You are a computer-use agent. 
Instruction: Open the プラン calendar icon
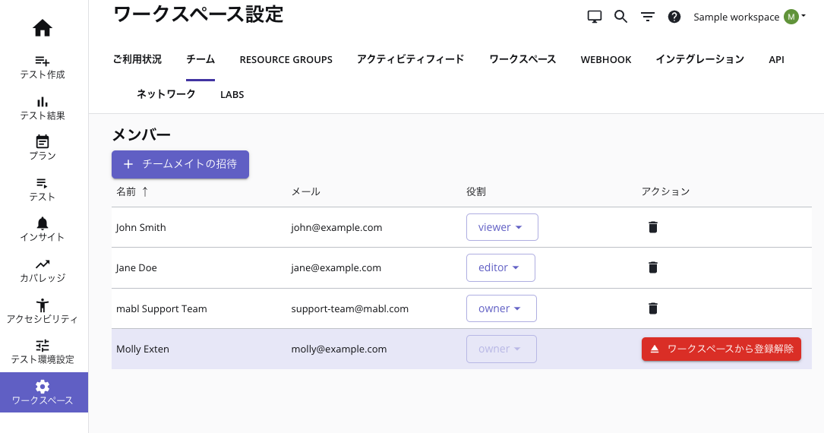(x=43, y=148)
